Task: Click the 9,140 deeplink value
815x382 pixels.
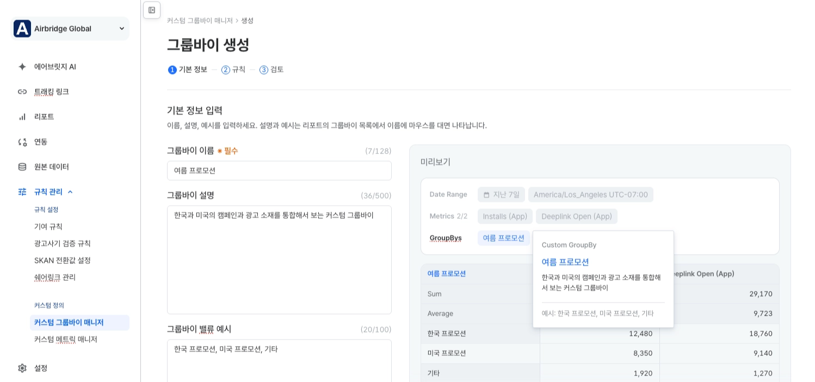Action: pos(763,353)
